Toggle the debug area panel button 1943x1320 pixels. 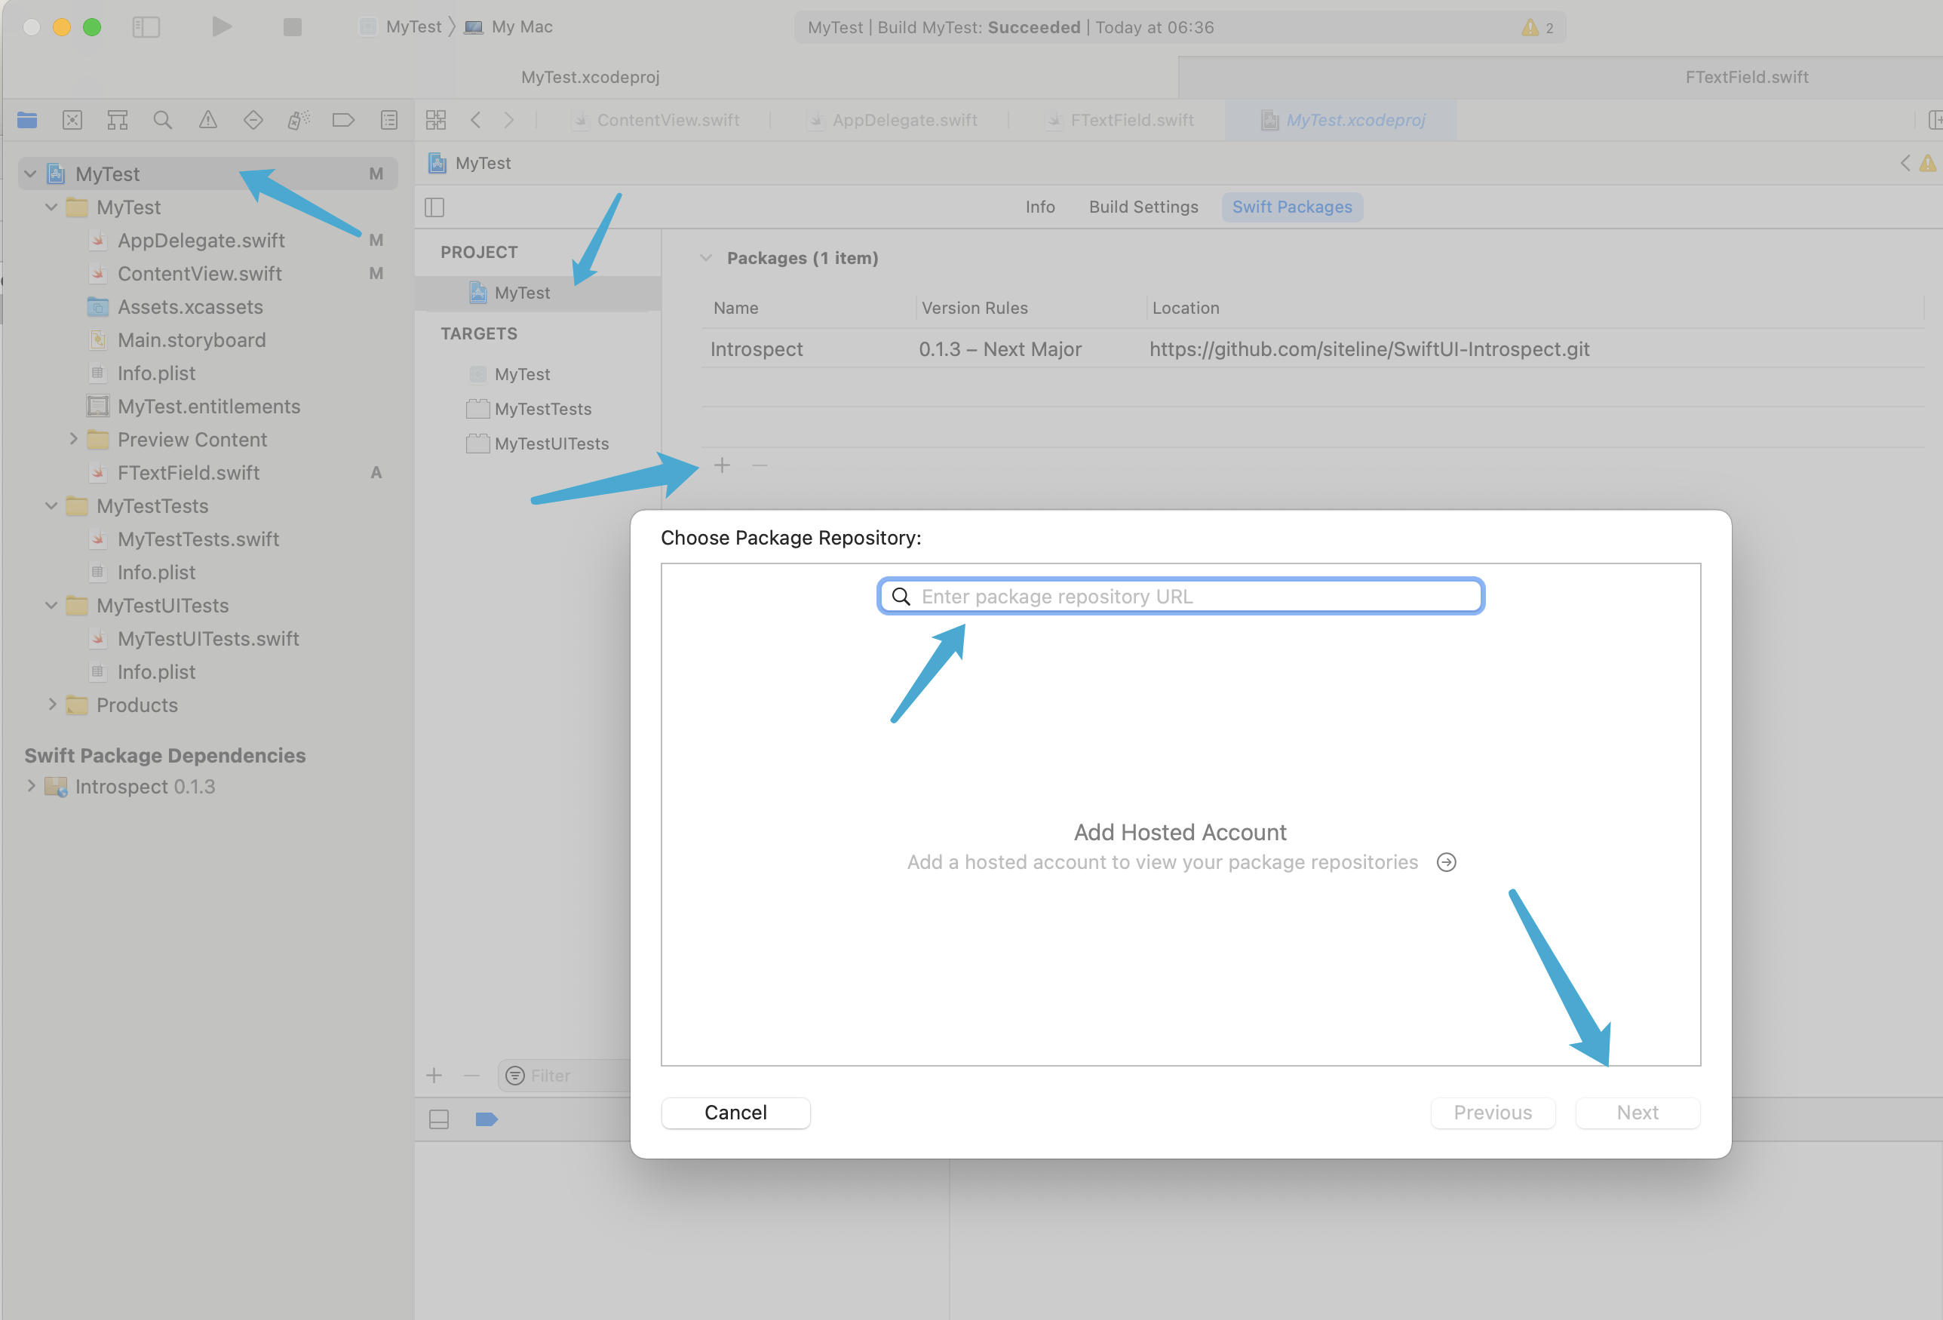(439, 1119)
